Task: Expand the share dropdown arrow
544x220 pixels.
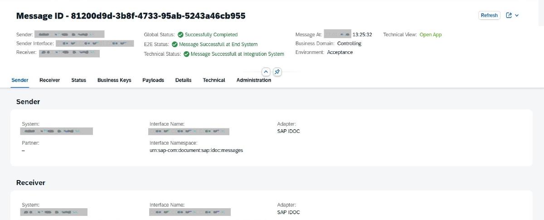Action: tap(517, 15)
